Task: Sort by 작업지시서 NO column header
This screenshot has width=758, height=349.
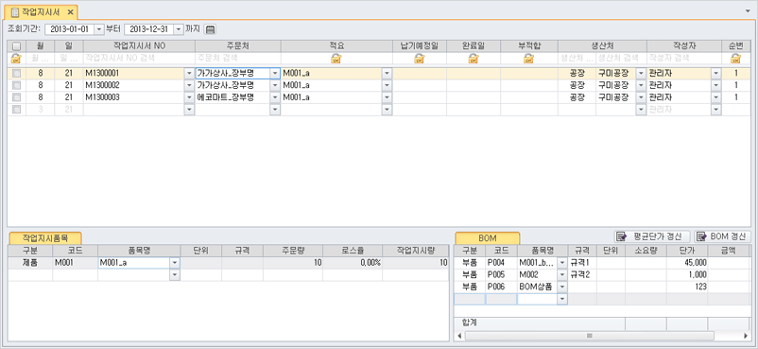Action: point(139,46)
